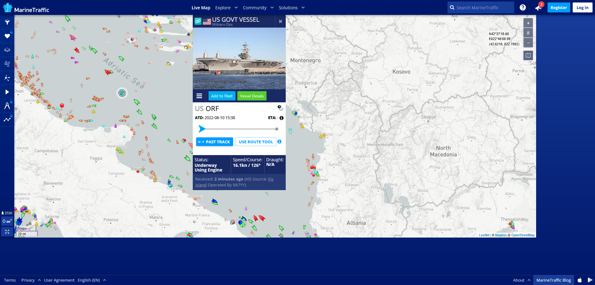This screenshot has width=595, height=285.
Task: Click the MarineTraffic logo
Action: pyautogui.click(x=26, y=8)
